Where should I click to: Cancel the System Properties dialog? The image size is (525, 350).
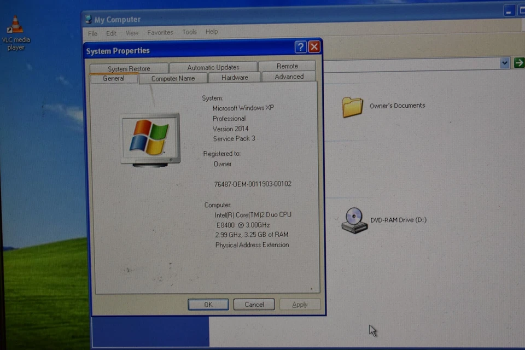pos(254,305)
